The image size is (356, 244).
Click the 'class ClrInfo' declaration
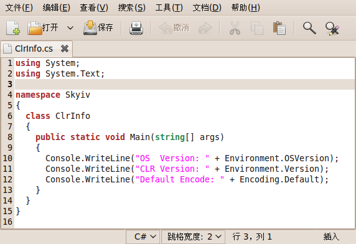pos(58,116)
